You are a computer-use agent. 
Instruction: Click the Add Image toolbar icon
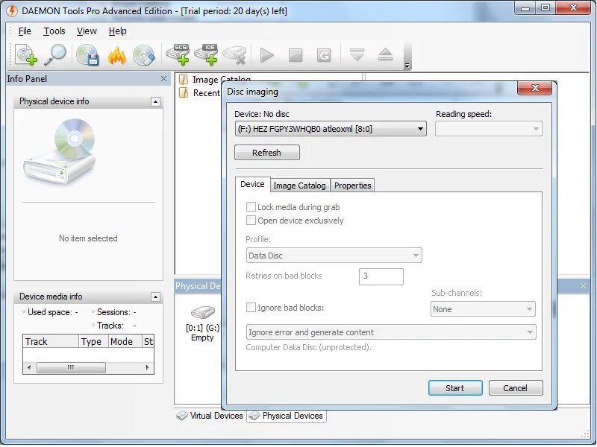pyautogui.click(x=26, y=55)
